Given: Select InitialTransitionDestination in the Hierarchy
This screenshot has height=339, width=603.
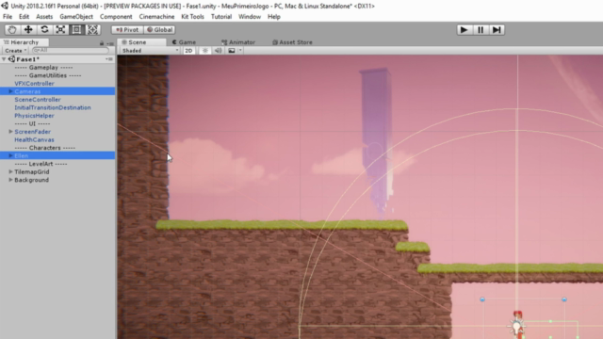Looking at the screenshot, I should pos(53,107).
